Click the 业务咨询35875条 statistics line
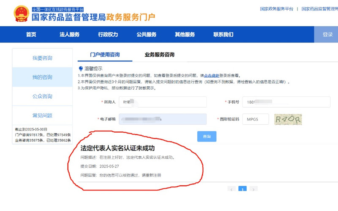Image resolution: width=338 pixels, height=211 pixels. pyautogui.click(x=43, y=140)
